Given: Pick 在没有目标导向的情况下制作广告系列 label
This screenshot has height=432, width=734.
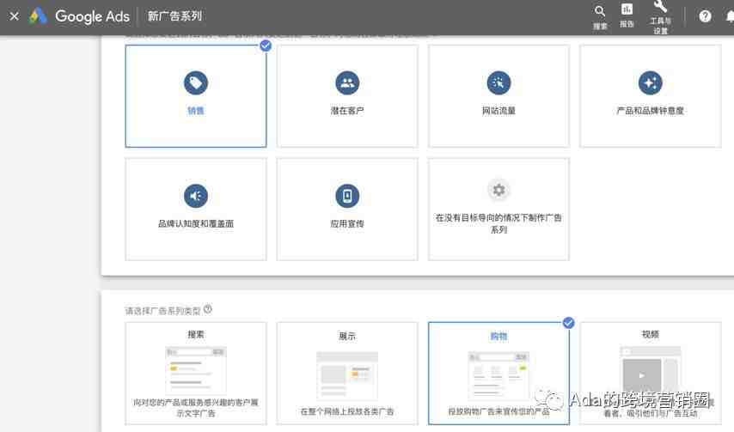Looking at the screenshot, I should (499, 223).
